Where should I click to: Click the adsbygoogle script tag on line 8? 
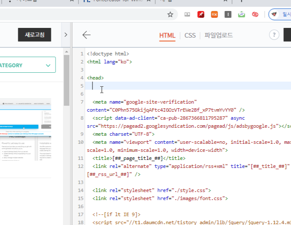point(189,122)
